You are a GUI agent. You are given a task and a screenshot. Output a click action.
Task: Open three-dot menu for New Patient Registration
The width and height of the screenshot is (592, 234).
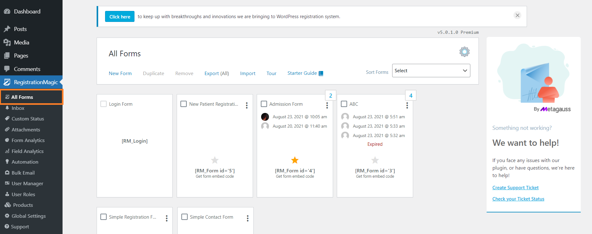pyautogui.click(x=247, y=105)
